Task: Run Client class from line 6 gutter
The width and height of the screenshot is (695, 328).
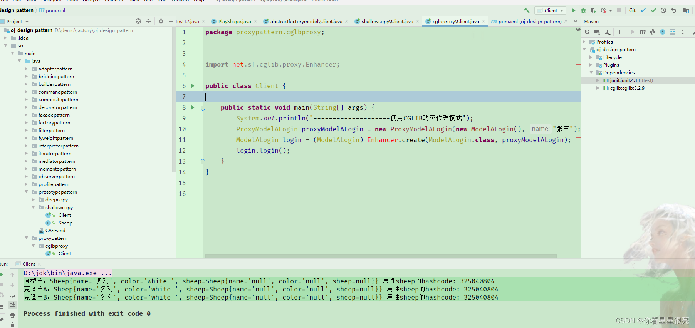Action: (x=192, y=86)
